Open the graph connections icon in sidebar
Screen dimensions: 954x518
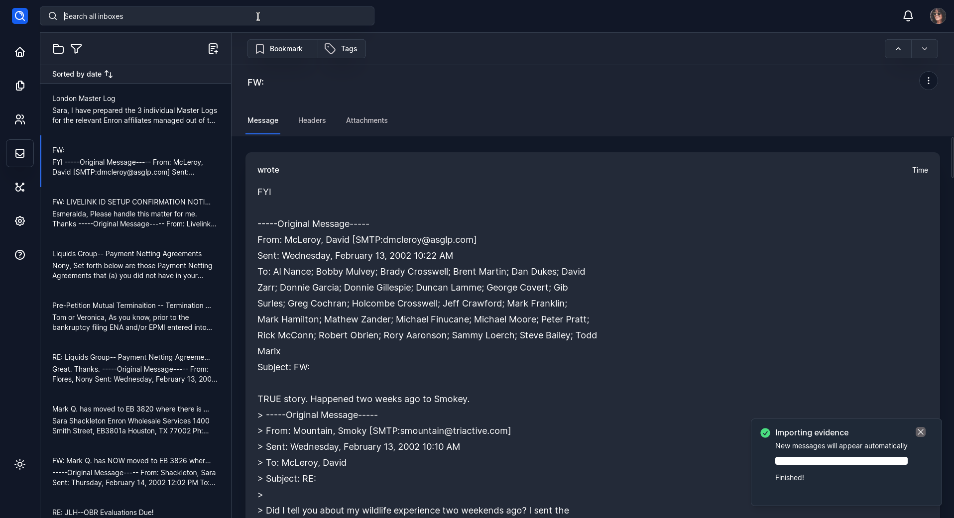tap(20, 187)
